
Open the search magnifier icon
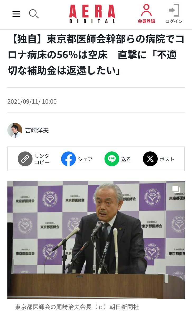[x=34, y=13]
